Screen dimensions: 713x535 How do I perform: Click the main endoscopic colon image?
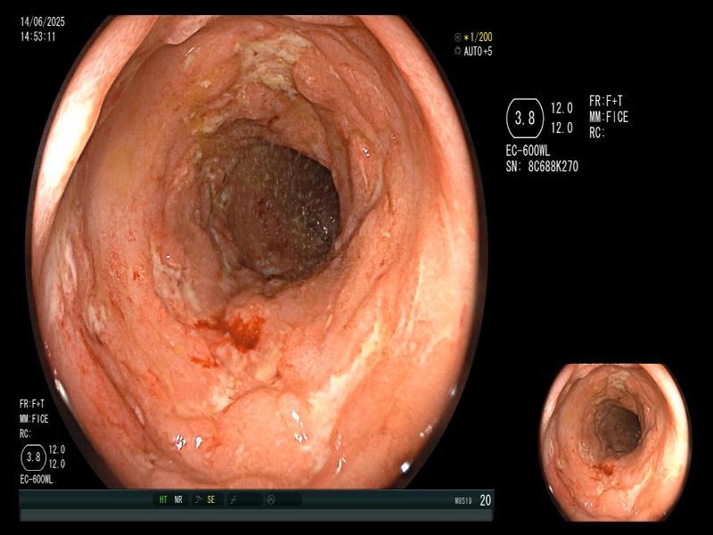[257, 252]
